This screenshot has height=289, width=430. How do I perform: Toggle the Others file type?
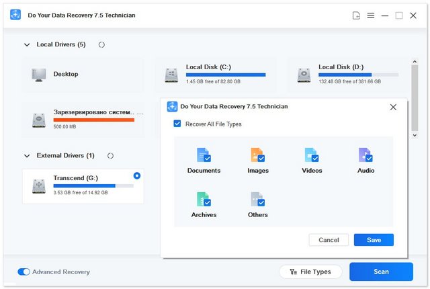[x=258, y=200]
